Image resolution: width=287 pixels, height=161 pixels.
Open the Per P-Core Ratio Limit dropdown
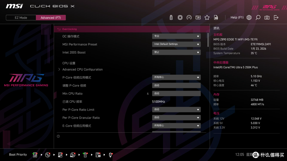click(x=176, y=109)
